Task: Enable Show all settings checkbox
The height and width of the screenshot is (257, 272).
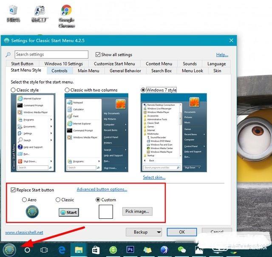Action: pos(98,54)
